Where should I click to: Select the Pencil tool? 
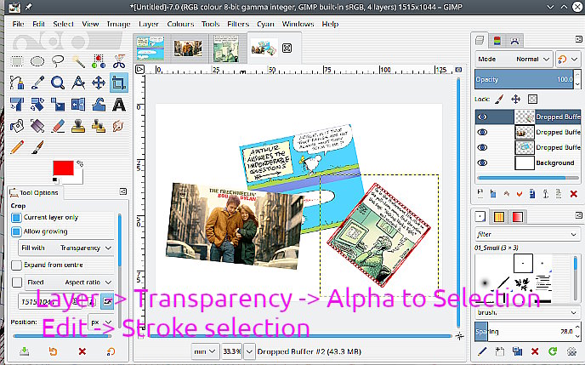[17, 147]
